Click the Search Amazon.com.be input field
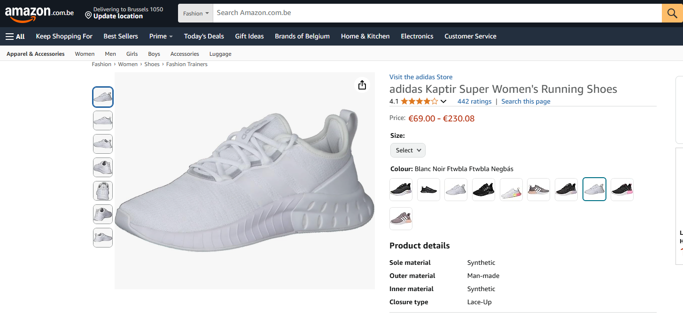The width and height of the screenshot is (683, 315). (x=437, y=13)
